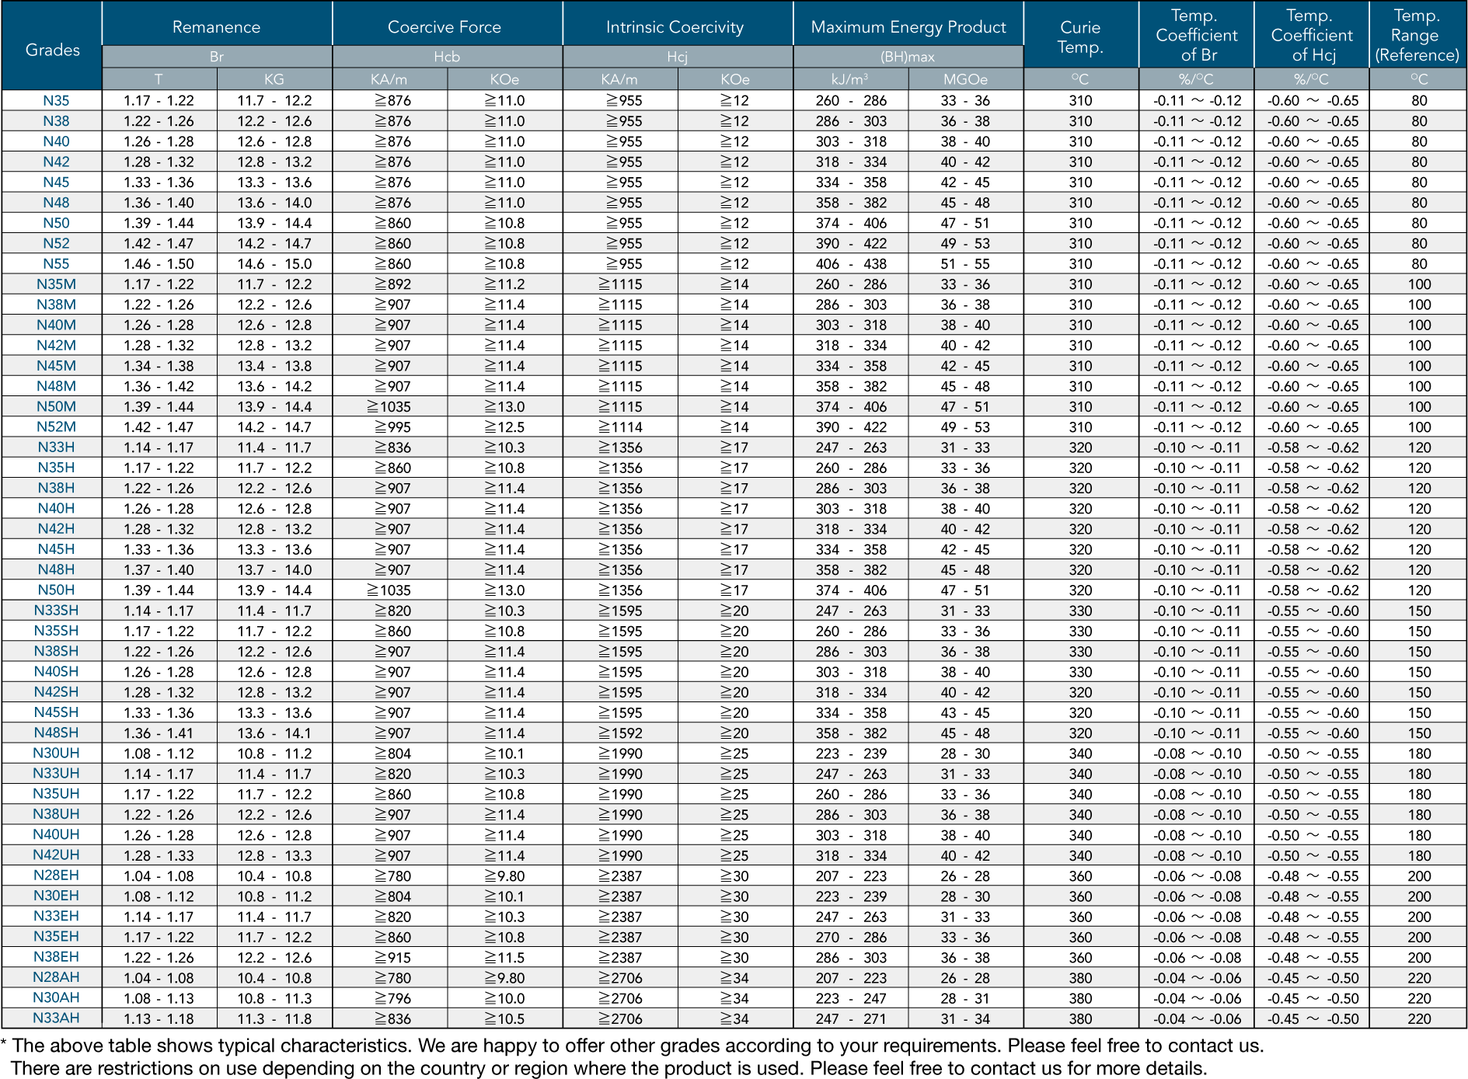Click N52M intrinsic coercivity ≧1114
Image resolution: width=1468 pixels, height=1079 pixels.
(x=620, y=427)
